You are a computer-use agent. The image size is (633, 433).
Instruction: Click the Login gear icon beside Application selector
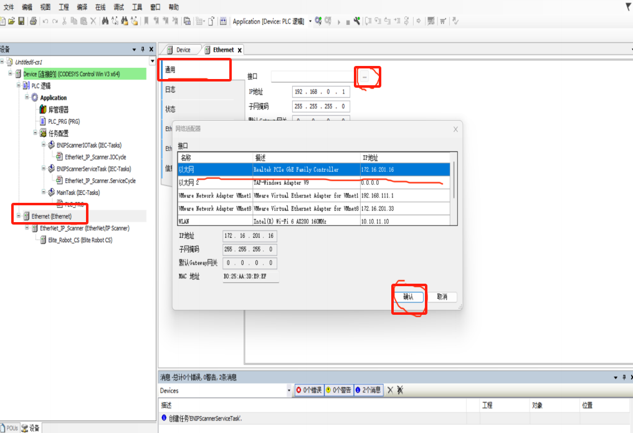point(318,21)
